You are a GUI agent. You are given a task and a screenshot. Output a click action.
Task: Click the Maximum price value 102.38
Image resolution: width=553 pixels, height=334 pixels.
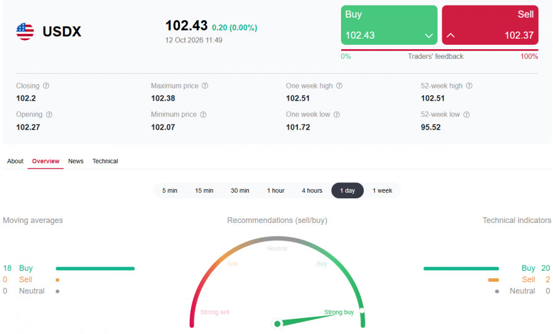(163, 98)
